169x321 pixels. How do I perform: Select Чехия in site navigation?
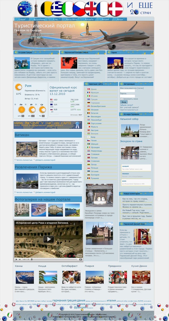pyautogui.click(x=94, y=140)
